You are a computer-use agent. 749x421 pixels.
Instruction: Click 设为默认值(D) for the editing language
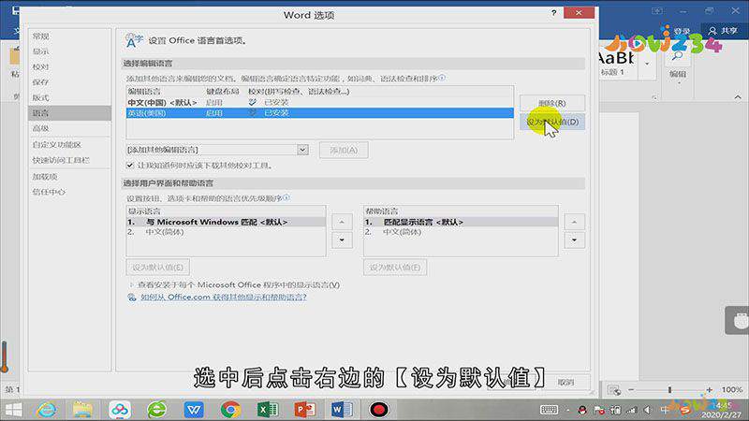552,122
